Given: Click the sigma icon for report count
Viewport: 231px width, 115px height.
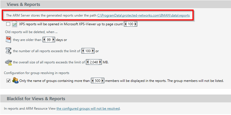Looking at the screenshot, I should 8,51.
